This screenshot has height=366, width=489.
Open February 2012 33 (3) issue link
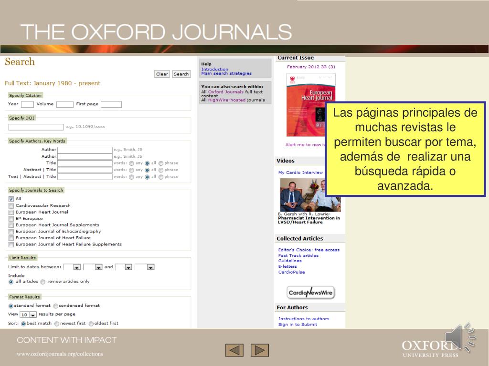tap(311, 67)
